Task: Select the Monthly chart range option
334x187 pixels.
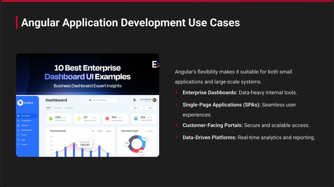Action: click(108, 131)
